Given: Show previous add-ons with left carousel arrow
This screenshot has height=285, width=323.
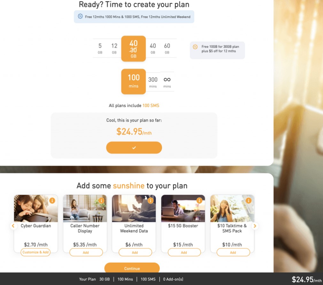Looking at the screenshot, I should pos(13,226).
